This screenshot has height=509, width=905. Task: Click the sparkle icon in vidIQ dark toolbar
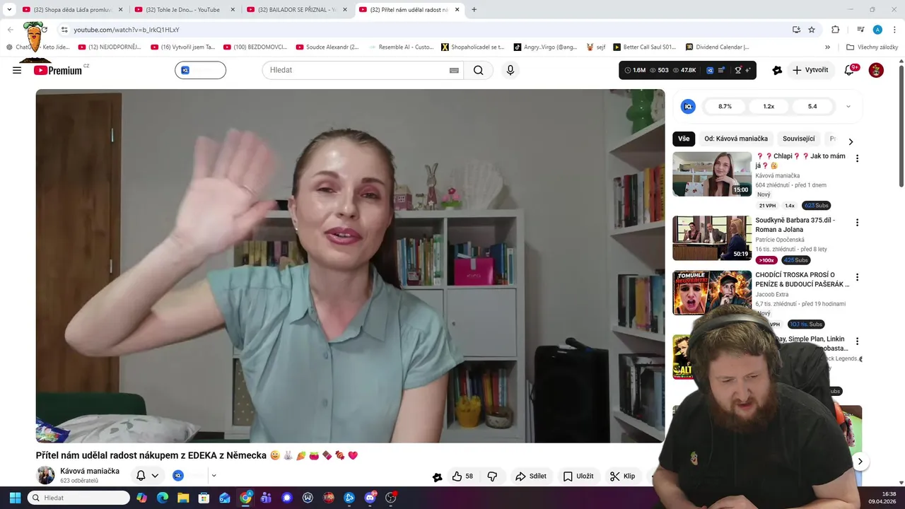[747, 70]
